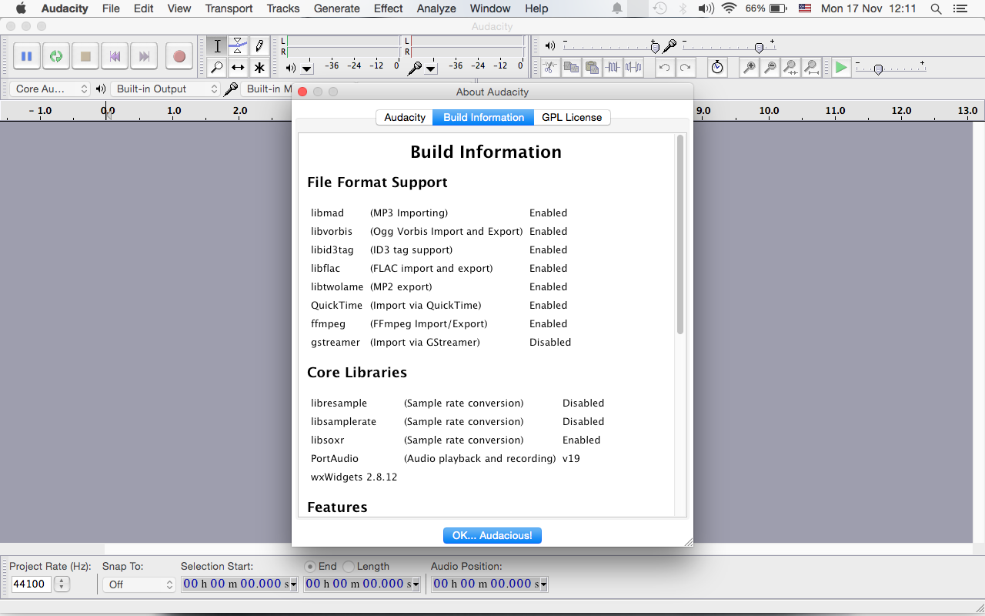
Task: Click the Zoom Out magnifier icon
Action: click(x=770, y=67)
